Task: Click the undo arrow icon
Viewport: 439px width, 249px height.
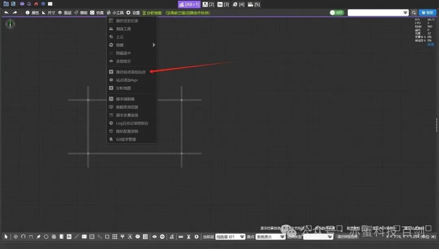Action: pyautogui.click(x=6, y=13)
